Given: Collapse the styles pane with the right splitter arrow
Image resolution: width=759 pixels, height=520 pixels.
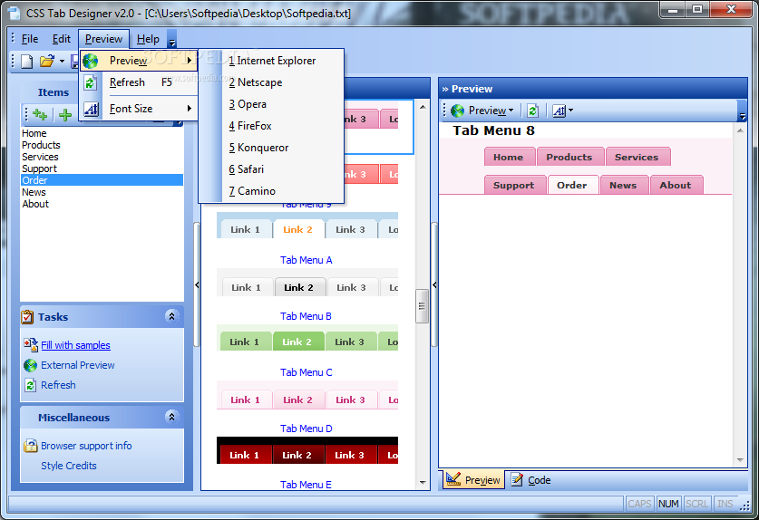Looking at the screenshot, I should (434, 284).
